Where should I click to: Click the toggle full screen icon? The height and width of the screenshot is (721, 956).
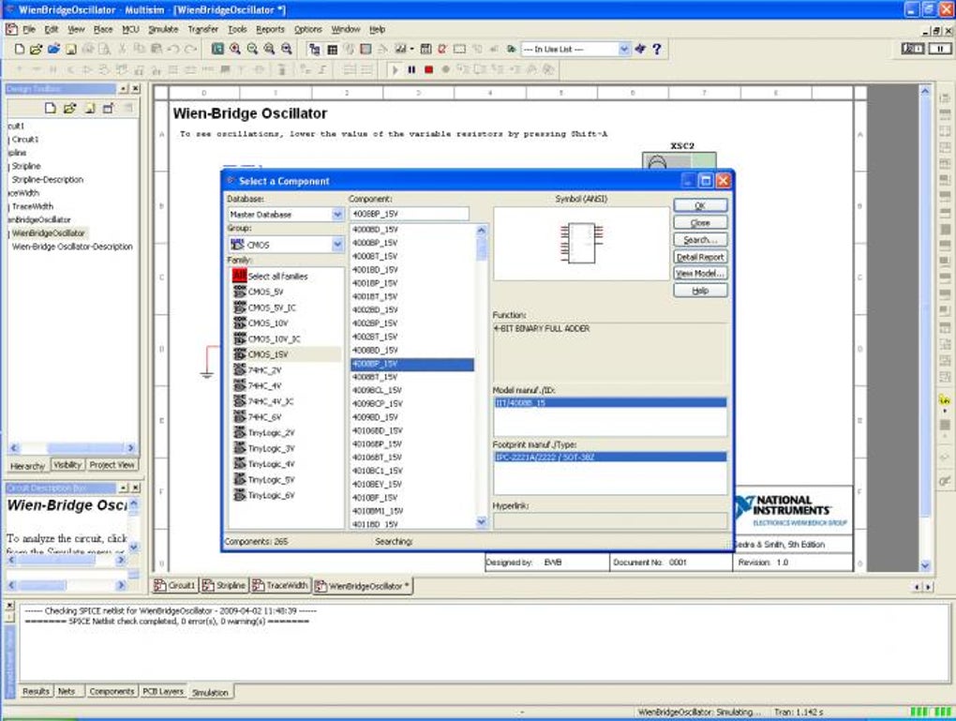click(217, 49)
